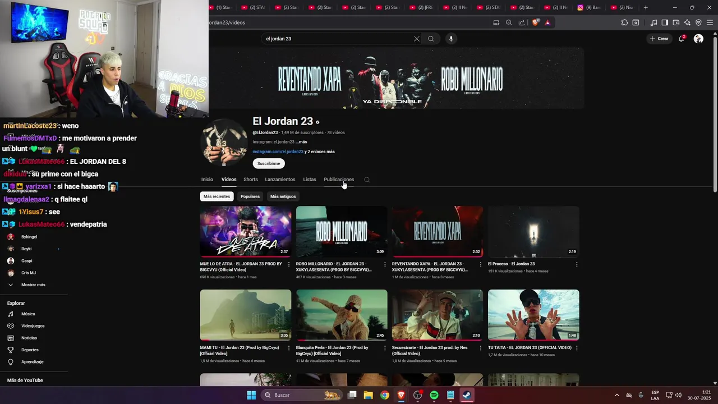The image size is (718, 404).
Task: Open Deportes in Explorar sidebar
Action: (x=30, y=350)
